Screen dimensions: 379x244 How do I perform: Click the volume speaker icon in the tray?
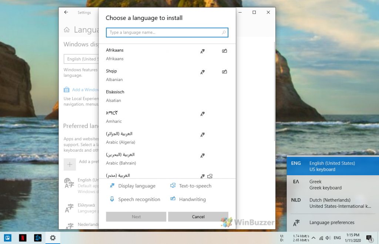327,238
